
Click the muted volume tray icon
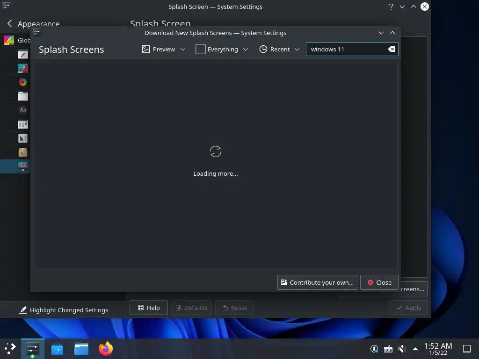tap(402, 349)
